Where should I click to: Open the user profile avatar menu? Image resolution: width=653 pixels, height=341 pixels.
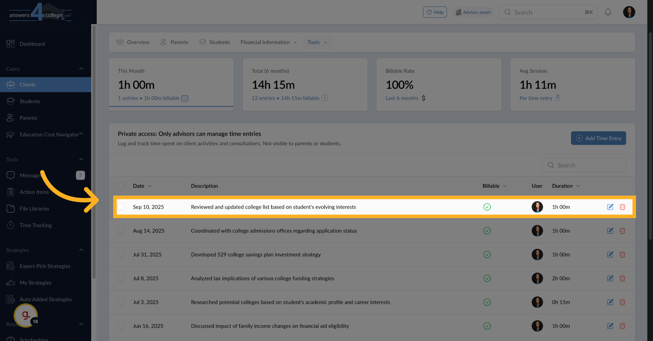(629, 12)
